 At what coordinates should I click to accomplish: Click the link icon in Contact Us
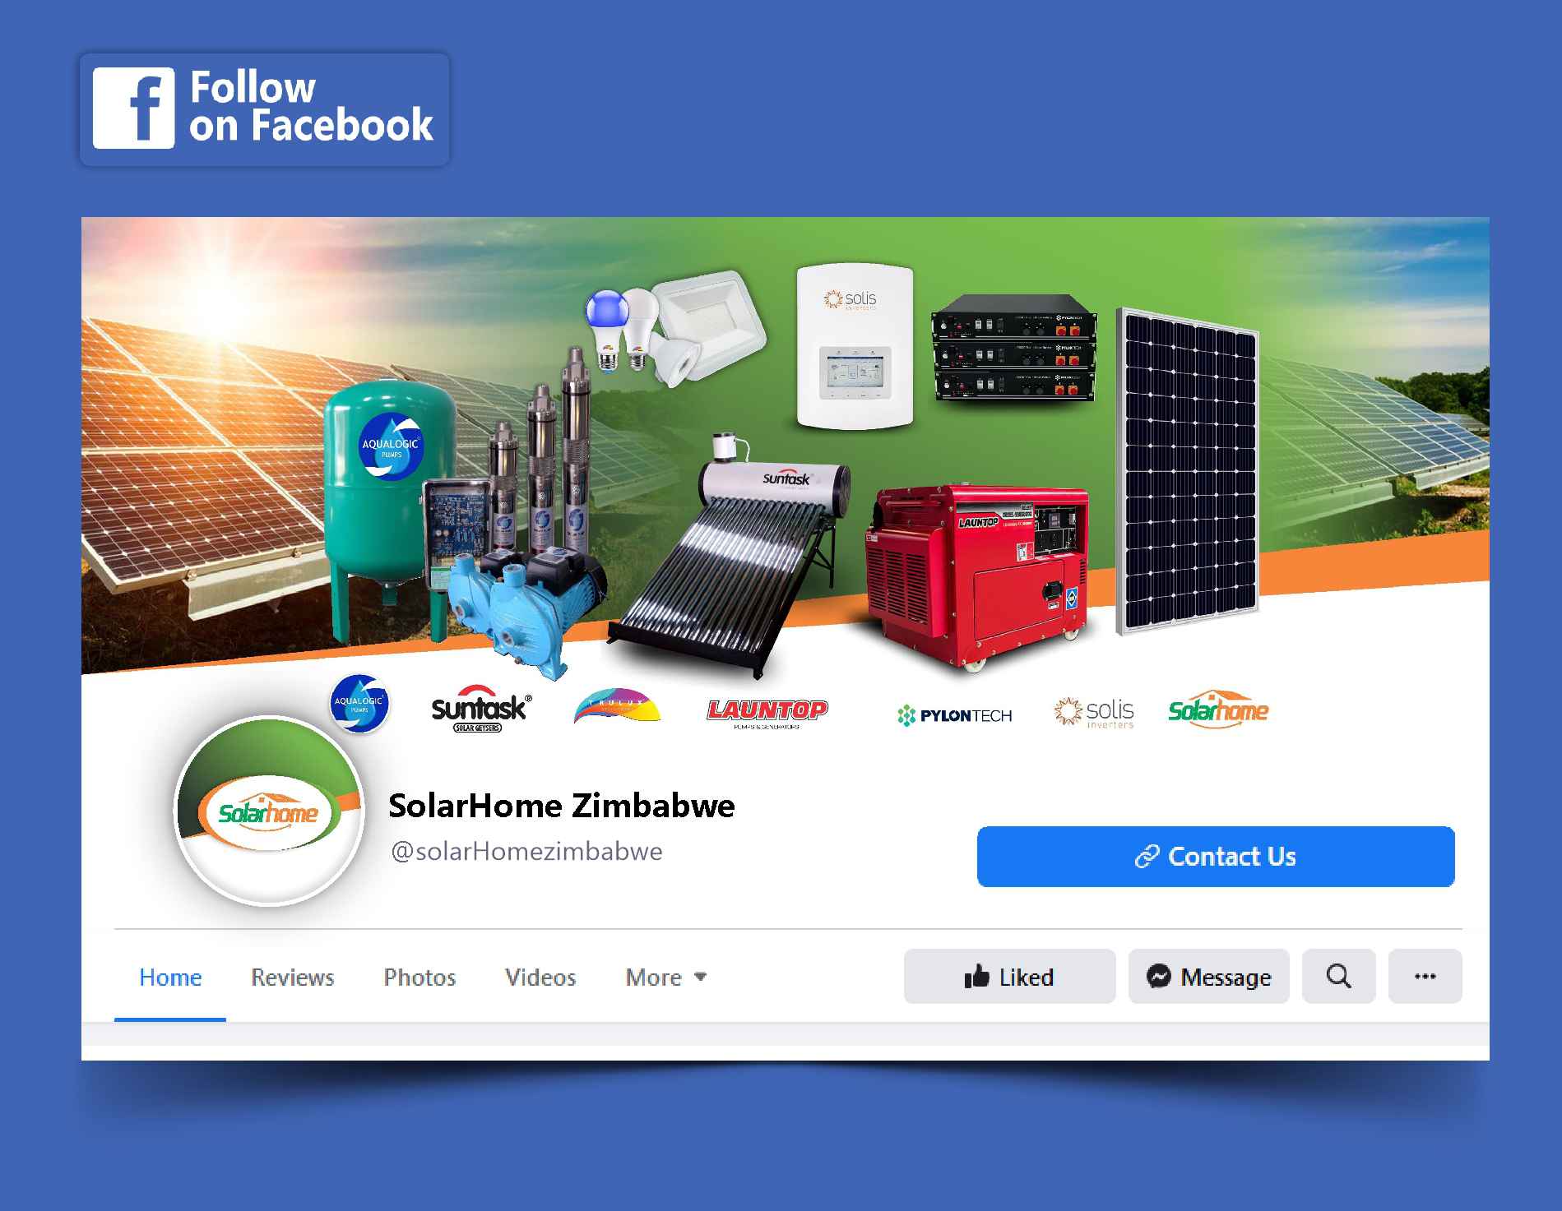point(1147,857)
